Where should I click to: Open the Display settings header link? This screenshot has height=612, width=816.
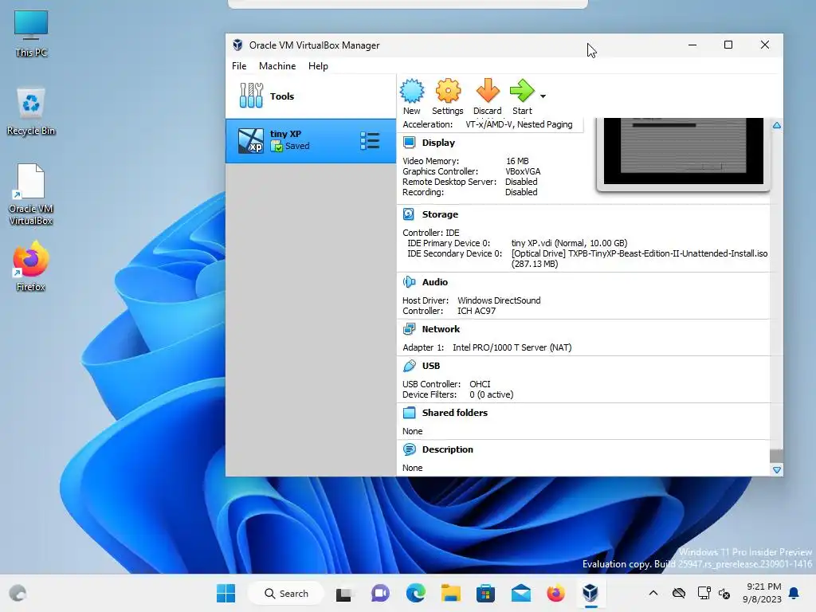[438, 143]
